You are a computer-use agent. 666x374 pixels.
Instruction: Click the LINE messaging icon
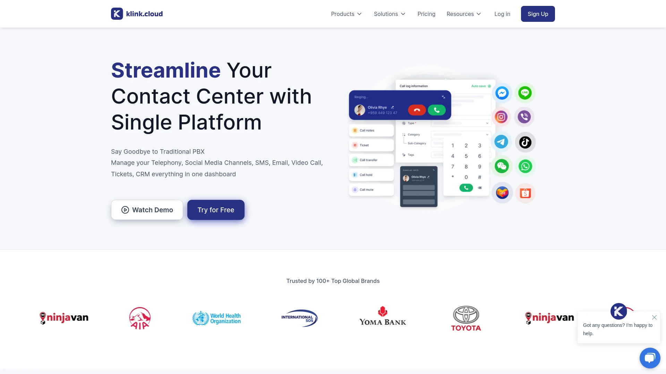pos(525,93)
